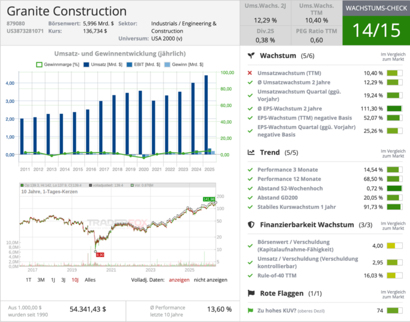Click the Zu hohes KUV? label

(x=277, y=311)
